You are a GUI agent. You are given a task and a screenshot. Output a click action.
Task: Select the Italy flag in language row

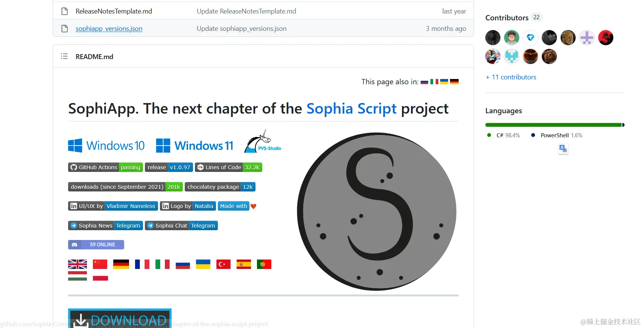(x=163, y=264)
